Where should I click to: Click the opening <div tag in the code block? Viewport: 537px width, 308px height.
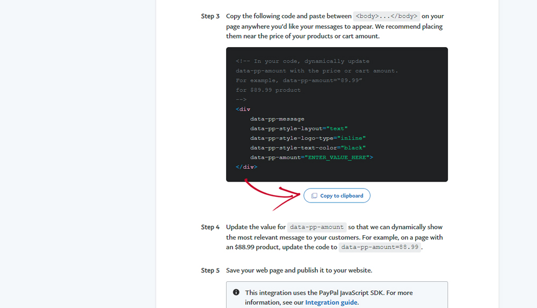[x=243, y=109]
